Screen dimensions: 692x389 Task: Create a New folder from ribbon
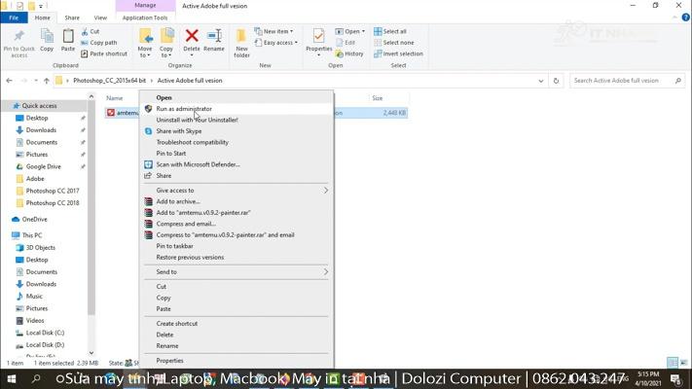tap(241, 42)
